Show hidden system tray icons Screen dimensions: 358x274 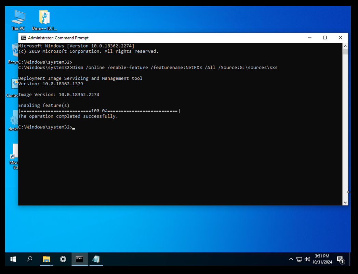point(291,259)
